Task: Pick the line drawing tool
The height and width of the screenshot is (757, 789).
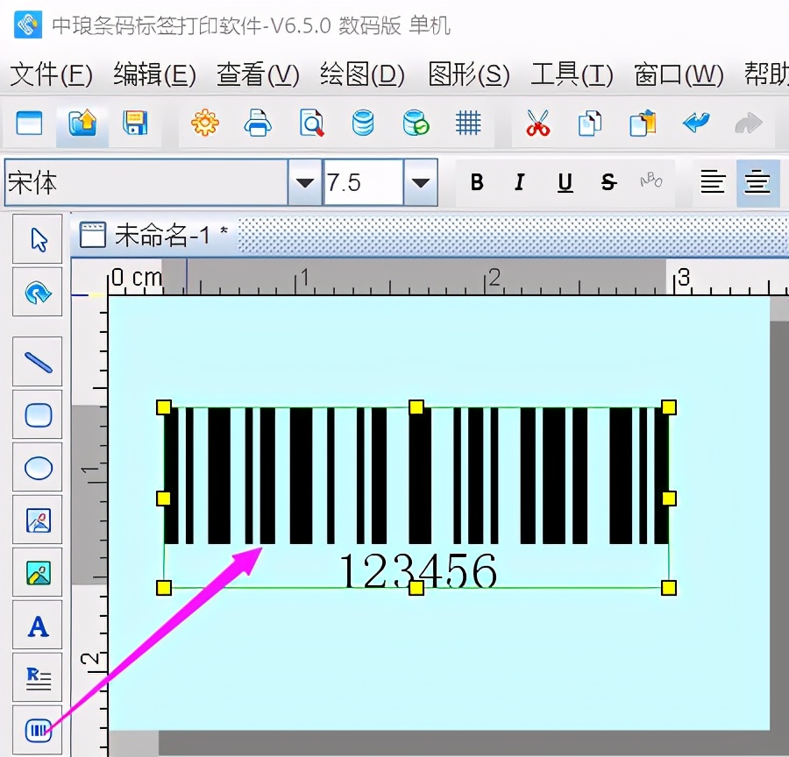Action: click(x=37, y=362)
